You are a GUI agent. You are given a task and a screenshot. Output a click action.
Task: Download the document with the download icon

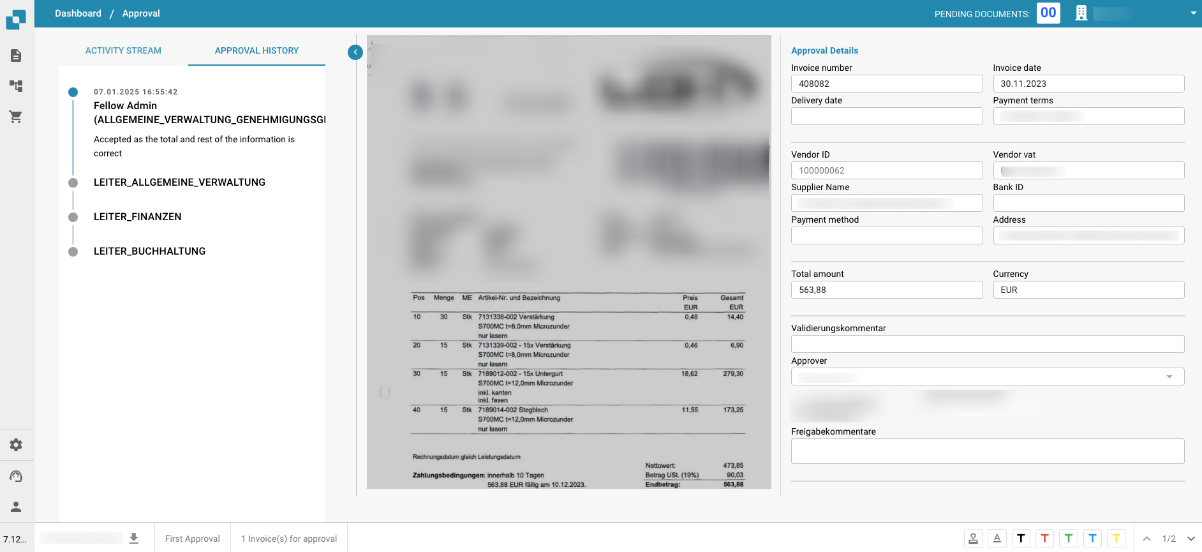pyautogui.click(x=134, y=538)
